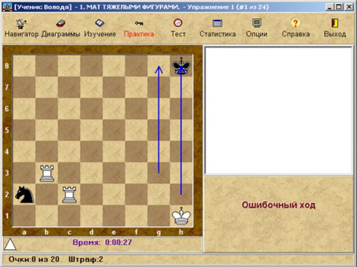Open the Опции monitor icon
The height and width of the screenshot is (267, 357).
coord(257,23)
